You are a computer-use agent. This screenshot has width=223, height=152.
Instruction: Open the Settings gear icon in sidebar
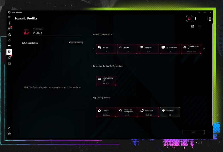[x=9, y=134]
